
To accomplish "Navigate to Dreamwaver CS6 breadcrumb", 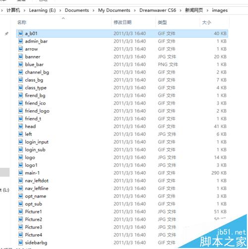I will coord(158,10).
